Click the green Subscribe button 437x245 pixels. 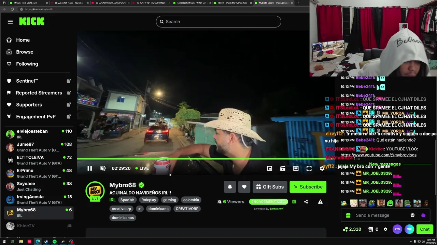[x=308, y=187]
